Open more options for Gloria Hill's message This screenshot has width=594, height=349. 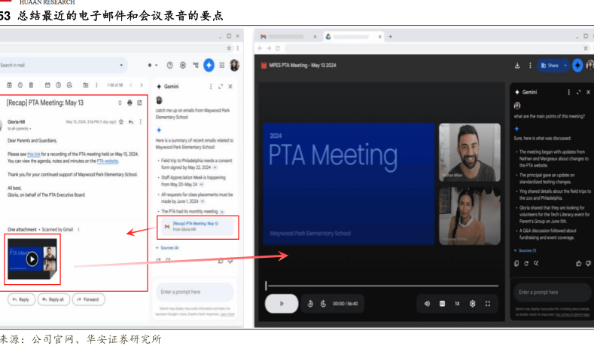(141, 122)
